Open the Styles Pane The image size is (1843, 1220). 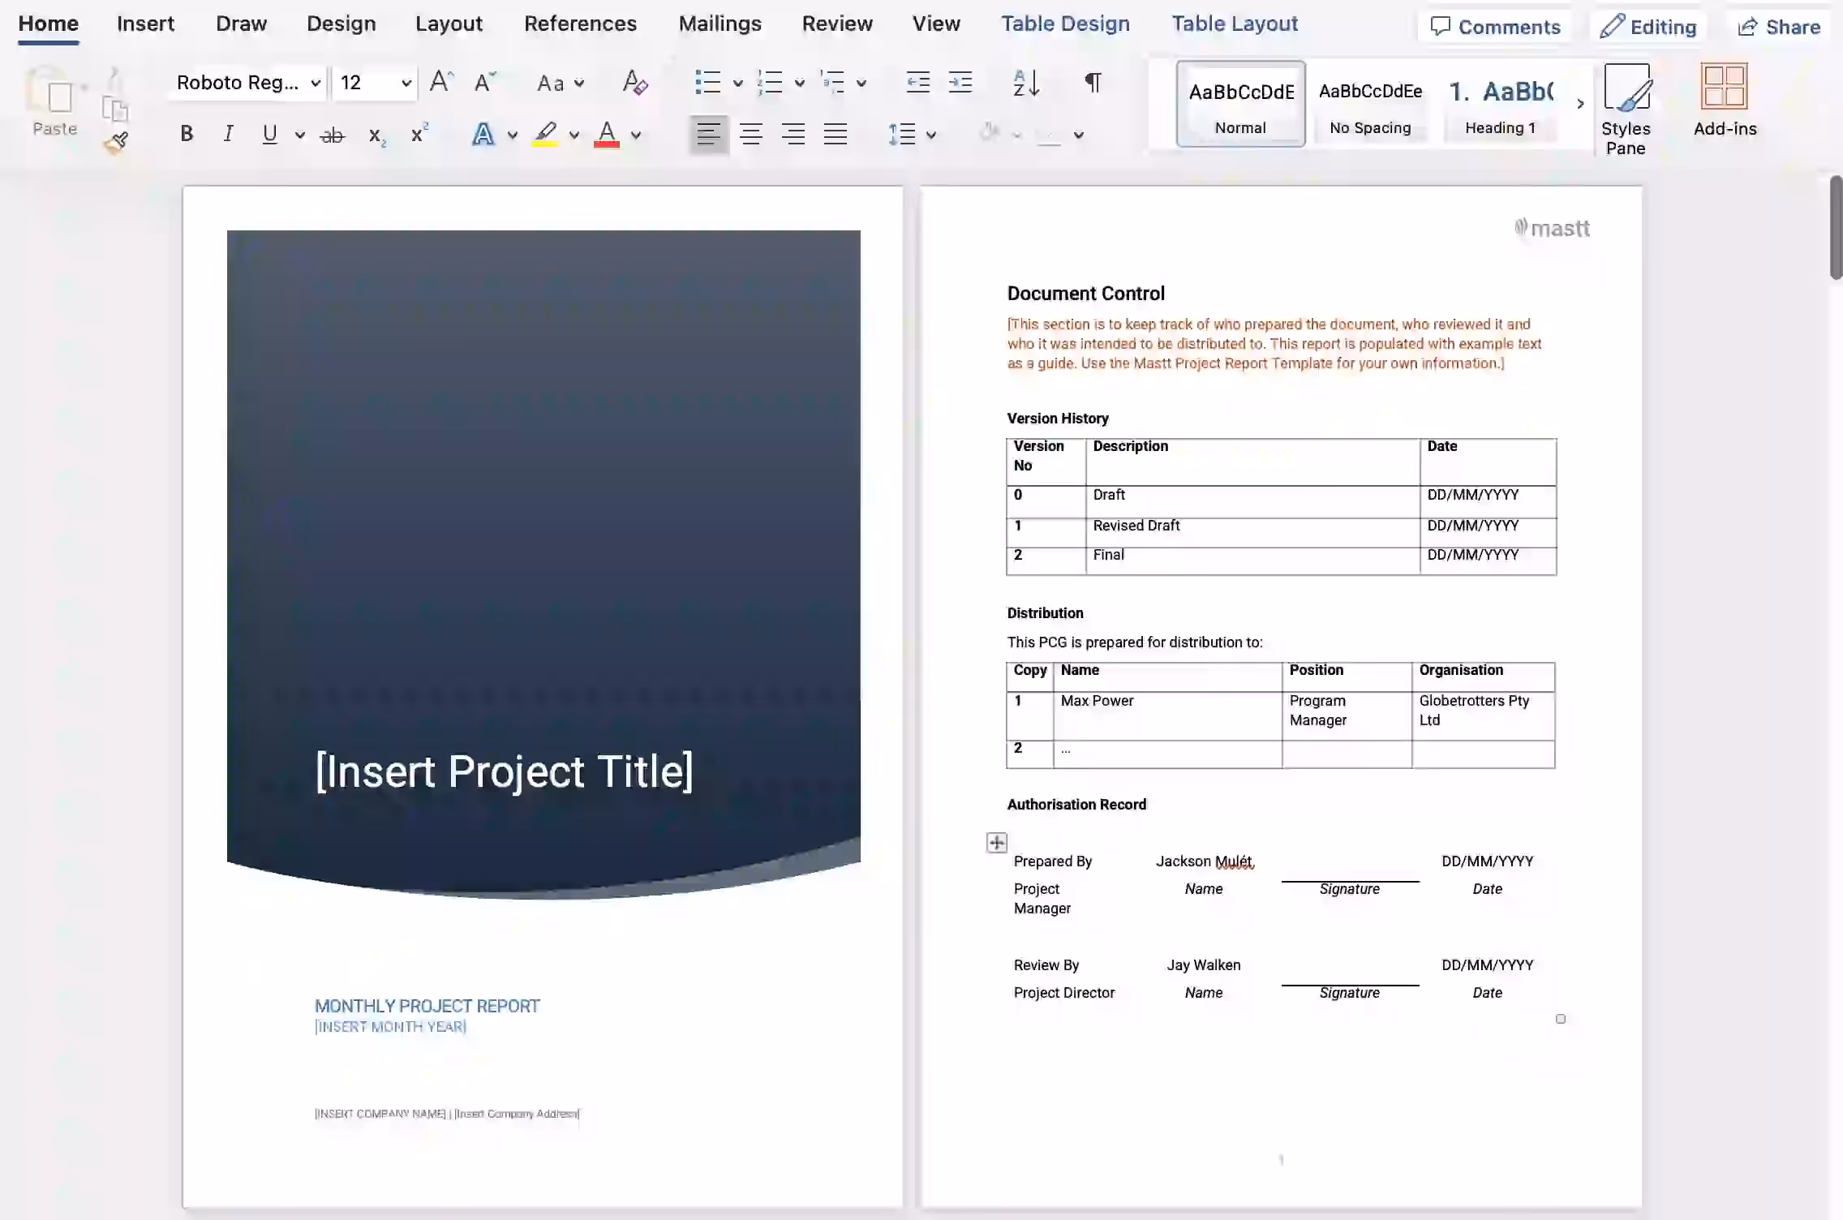pos(1626,110)
